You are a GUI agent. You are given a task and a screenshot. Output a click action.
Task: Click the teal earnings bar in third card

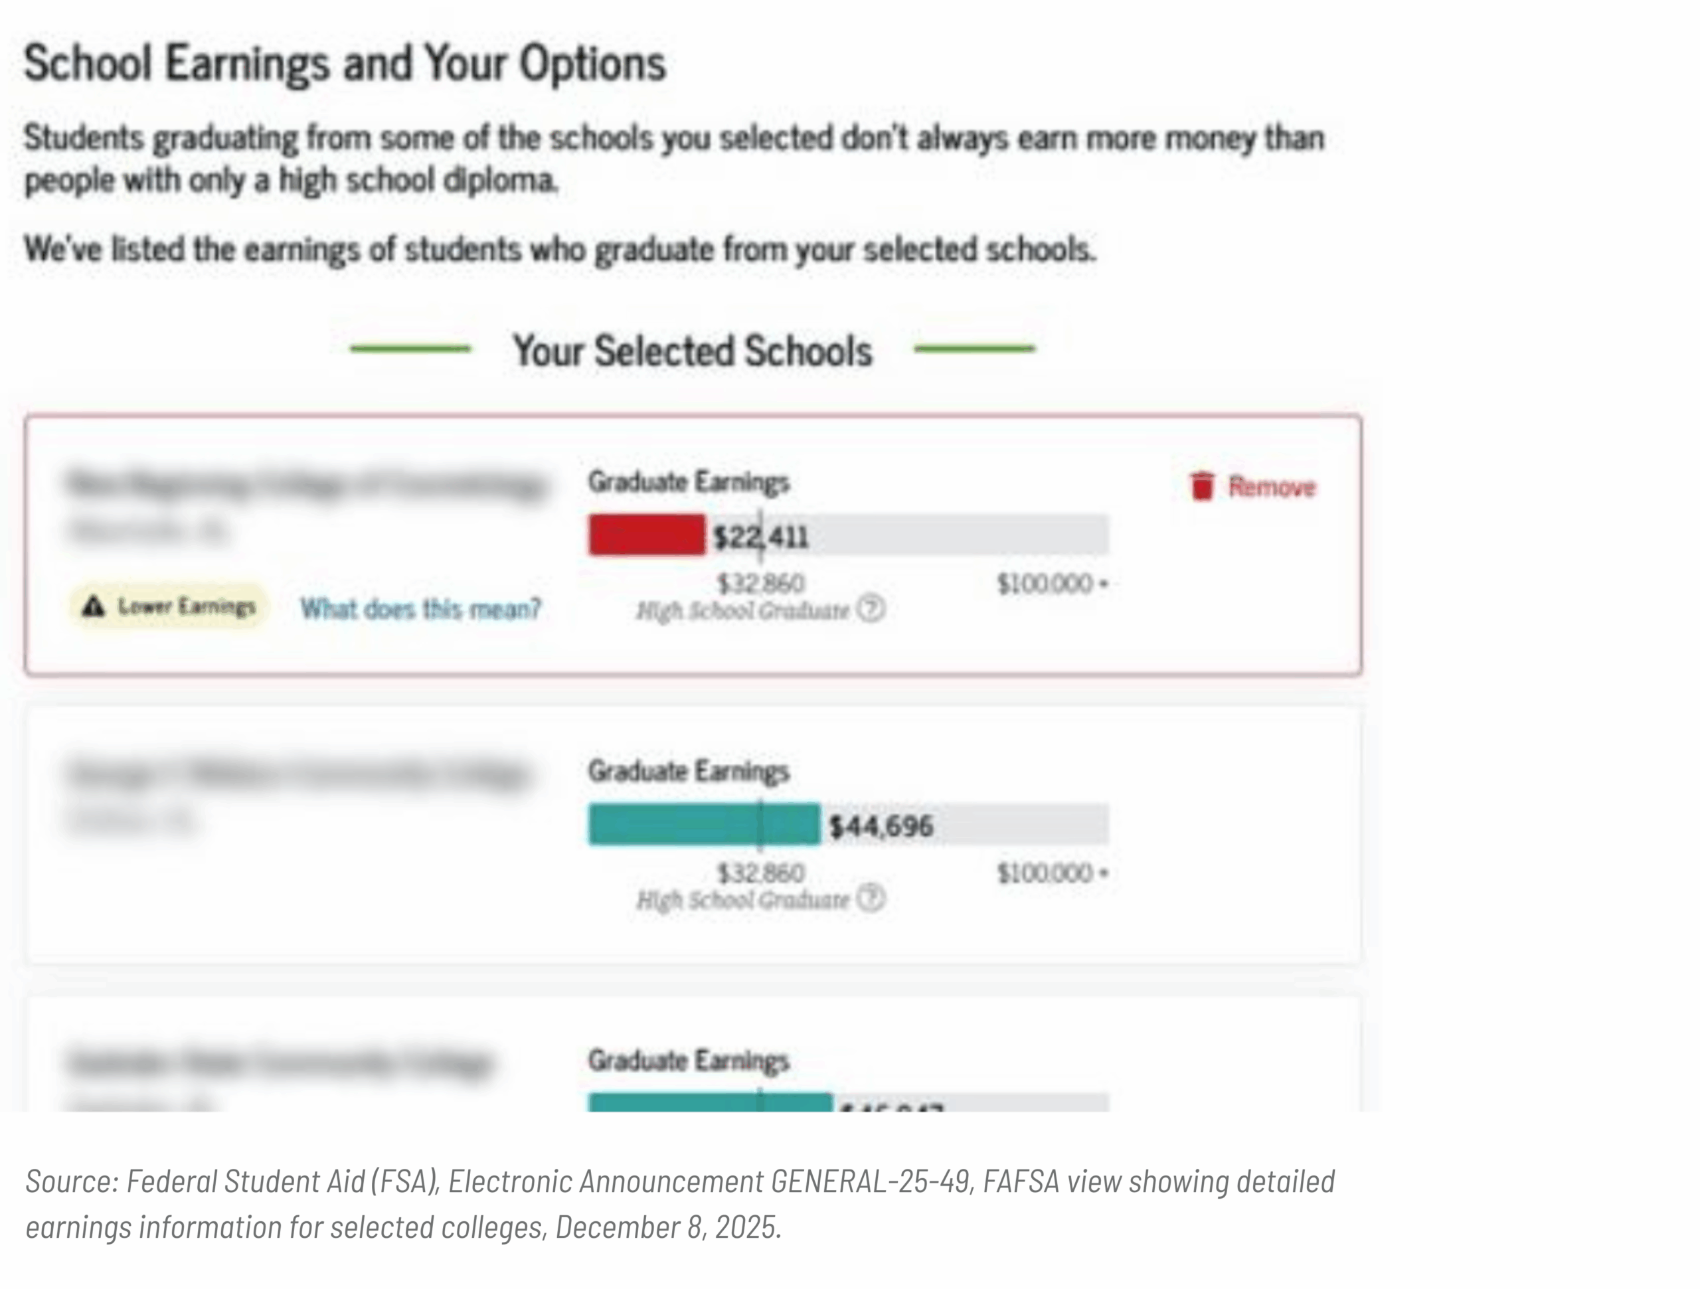(x=710, y=1102)
